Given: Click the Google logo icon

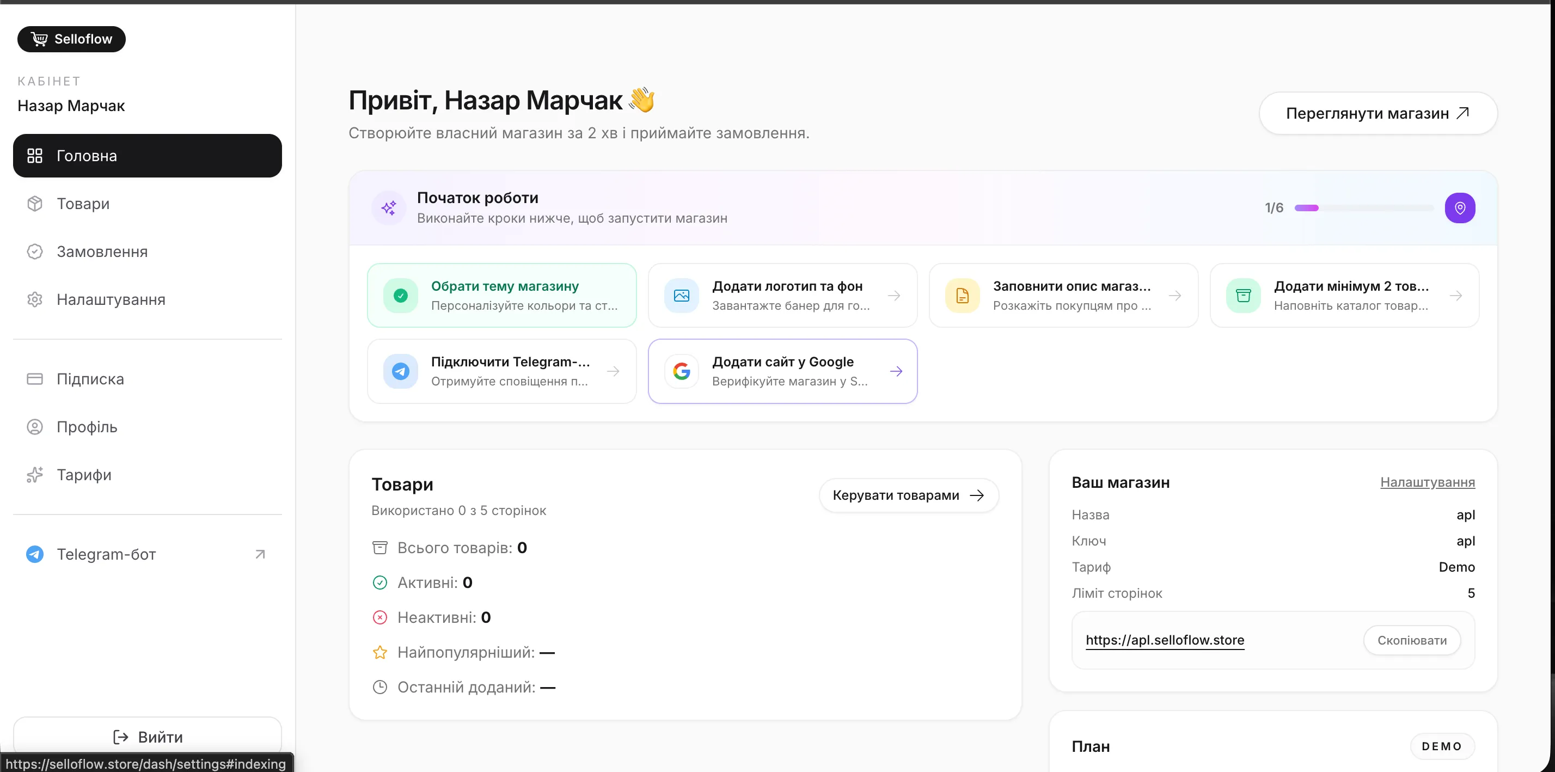Looking at the screenshot, I should (682, 371).
